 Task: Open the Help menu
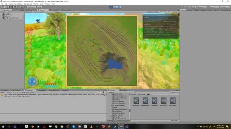point(53,4)
